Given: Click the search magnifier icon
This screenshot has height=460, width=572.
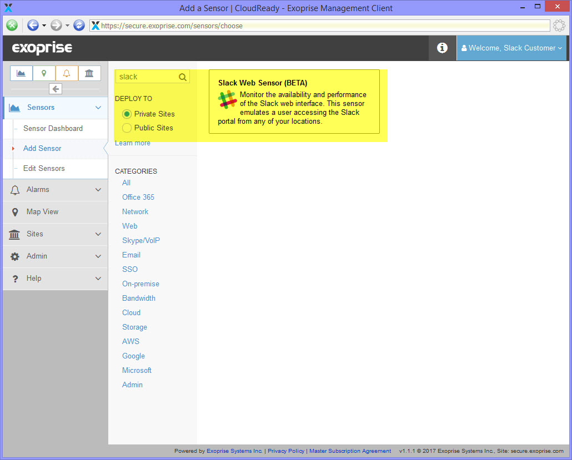Looking at the screenshot, I should [x=183, y=77].
